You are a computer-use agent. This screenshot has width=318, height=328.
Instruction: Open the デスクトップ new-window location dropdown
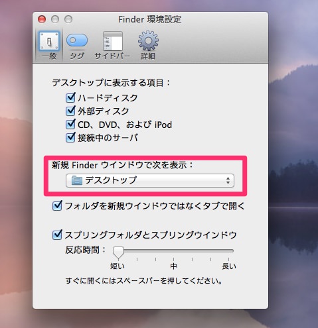[x=150, y=180]
